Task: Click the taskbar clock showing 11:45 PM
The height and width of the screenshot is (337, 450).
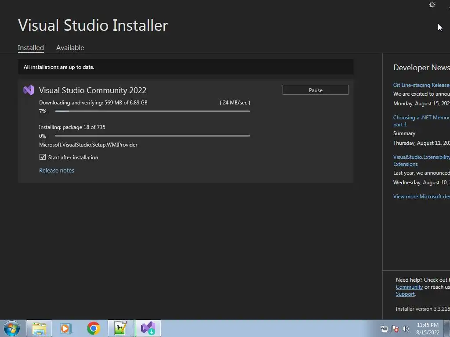Action: [428, 329]
